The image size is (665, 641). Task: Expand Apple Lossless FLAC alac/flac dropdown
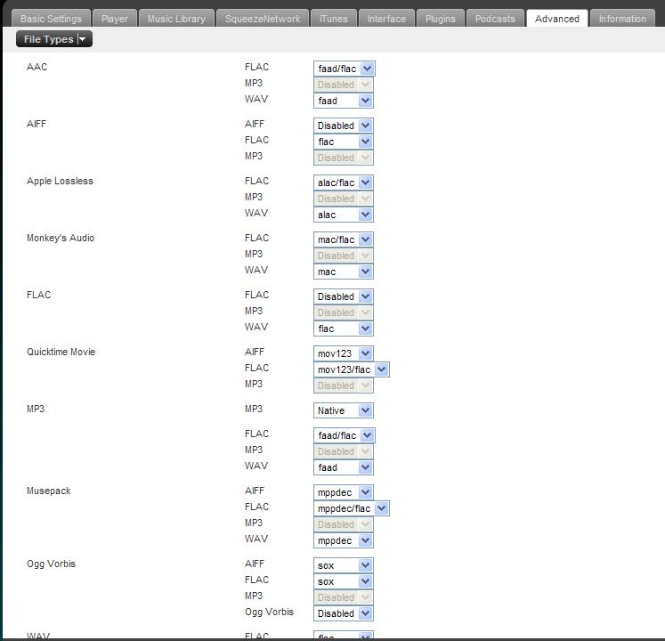pos(343,183)
